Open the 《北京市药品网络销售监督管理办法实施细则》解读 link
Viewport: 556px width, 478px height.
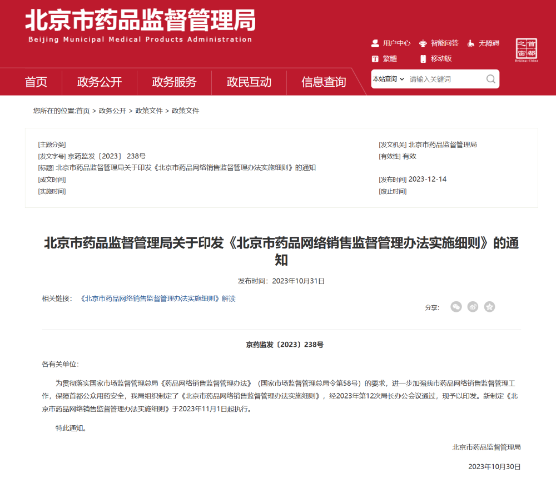point(158,298)
